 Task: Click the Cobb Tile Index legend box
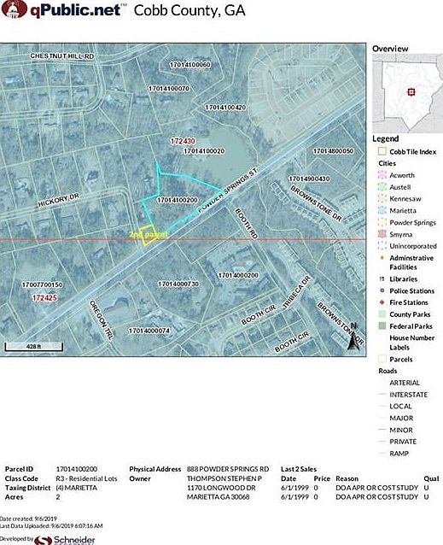382,151
